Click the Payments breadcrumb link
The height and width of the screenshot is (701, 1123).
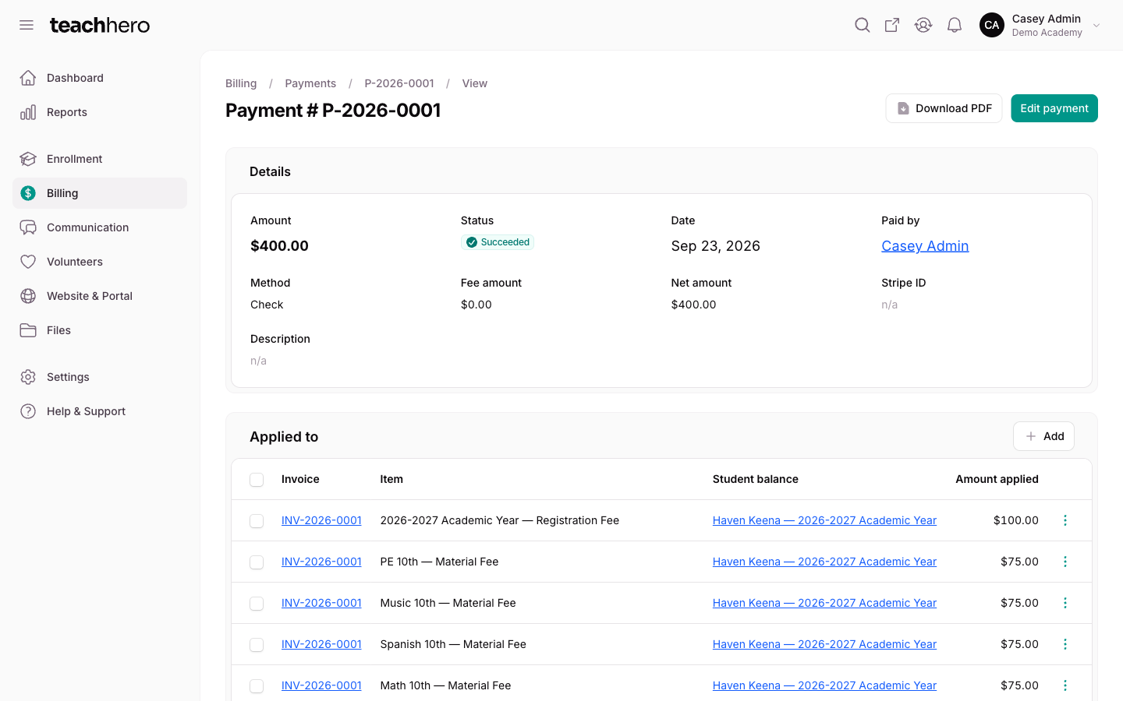pos(310,83)
